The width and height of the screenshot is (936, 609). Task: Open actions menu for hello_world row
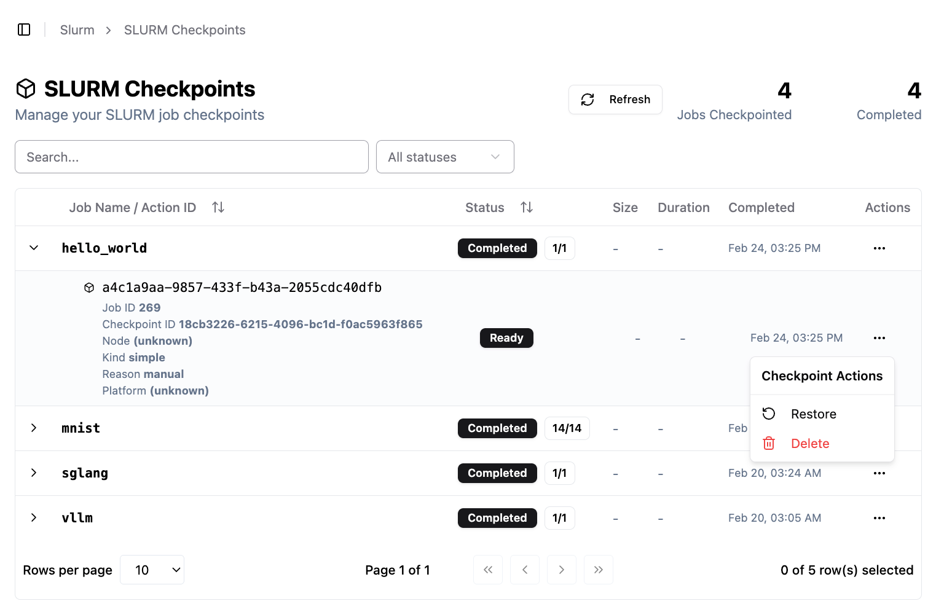pyautogui.click(x=879, y=248)
